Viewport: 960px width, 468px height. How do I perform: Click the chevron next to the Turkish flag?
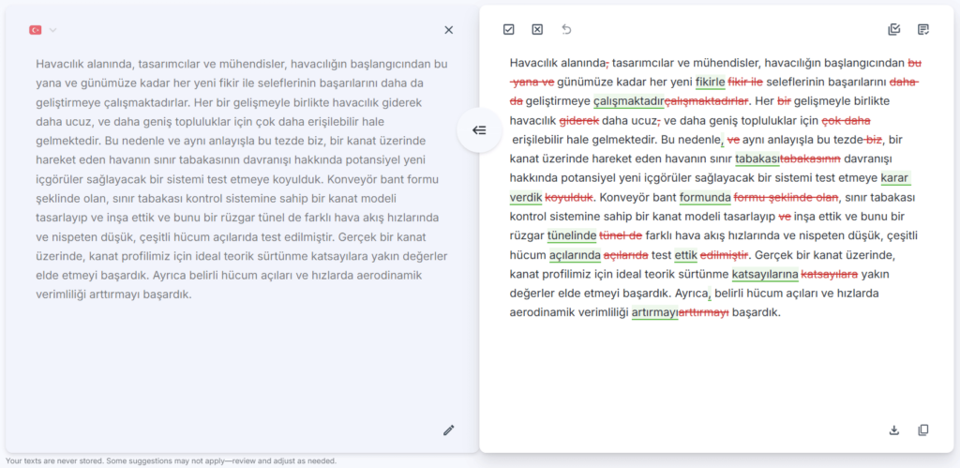coord(53,30)
